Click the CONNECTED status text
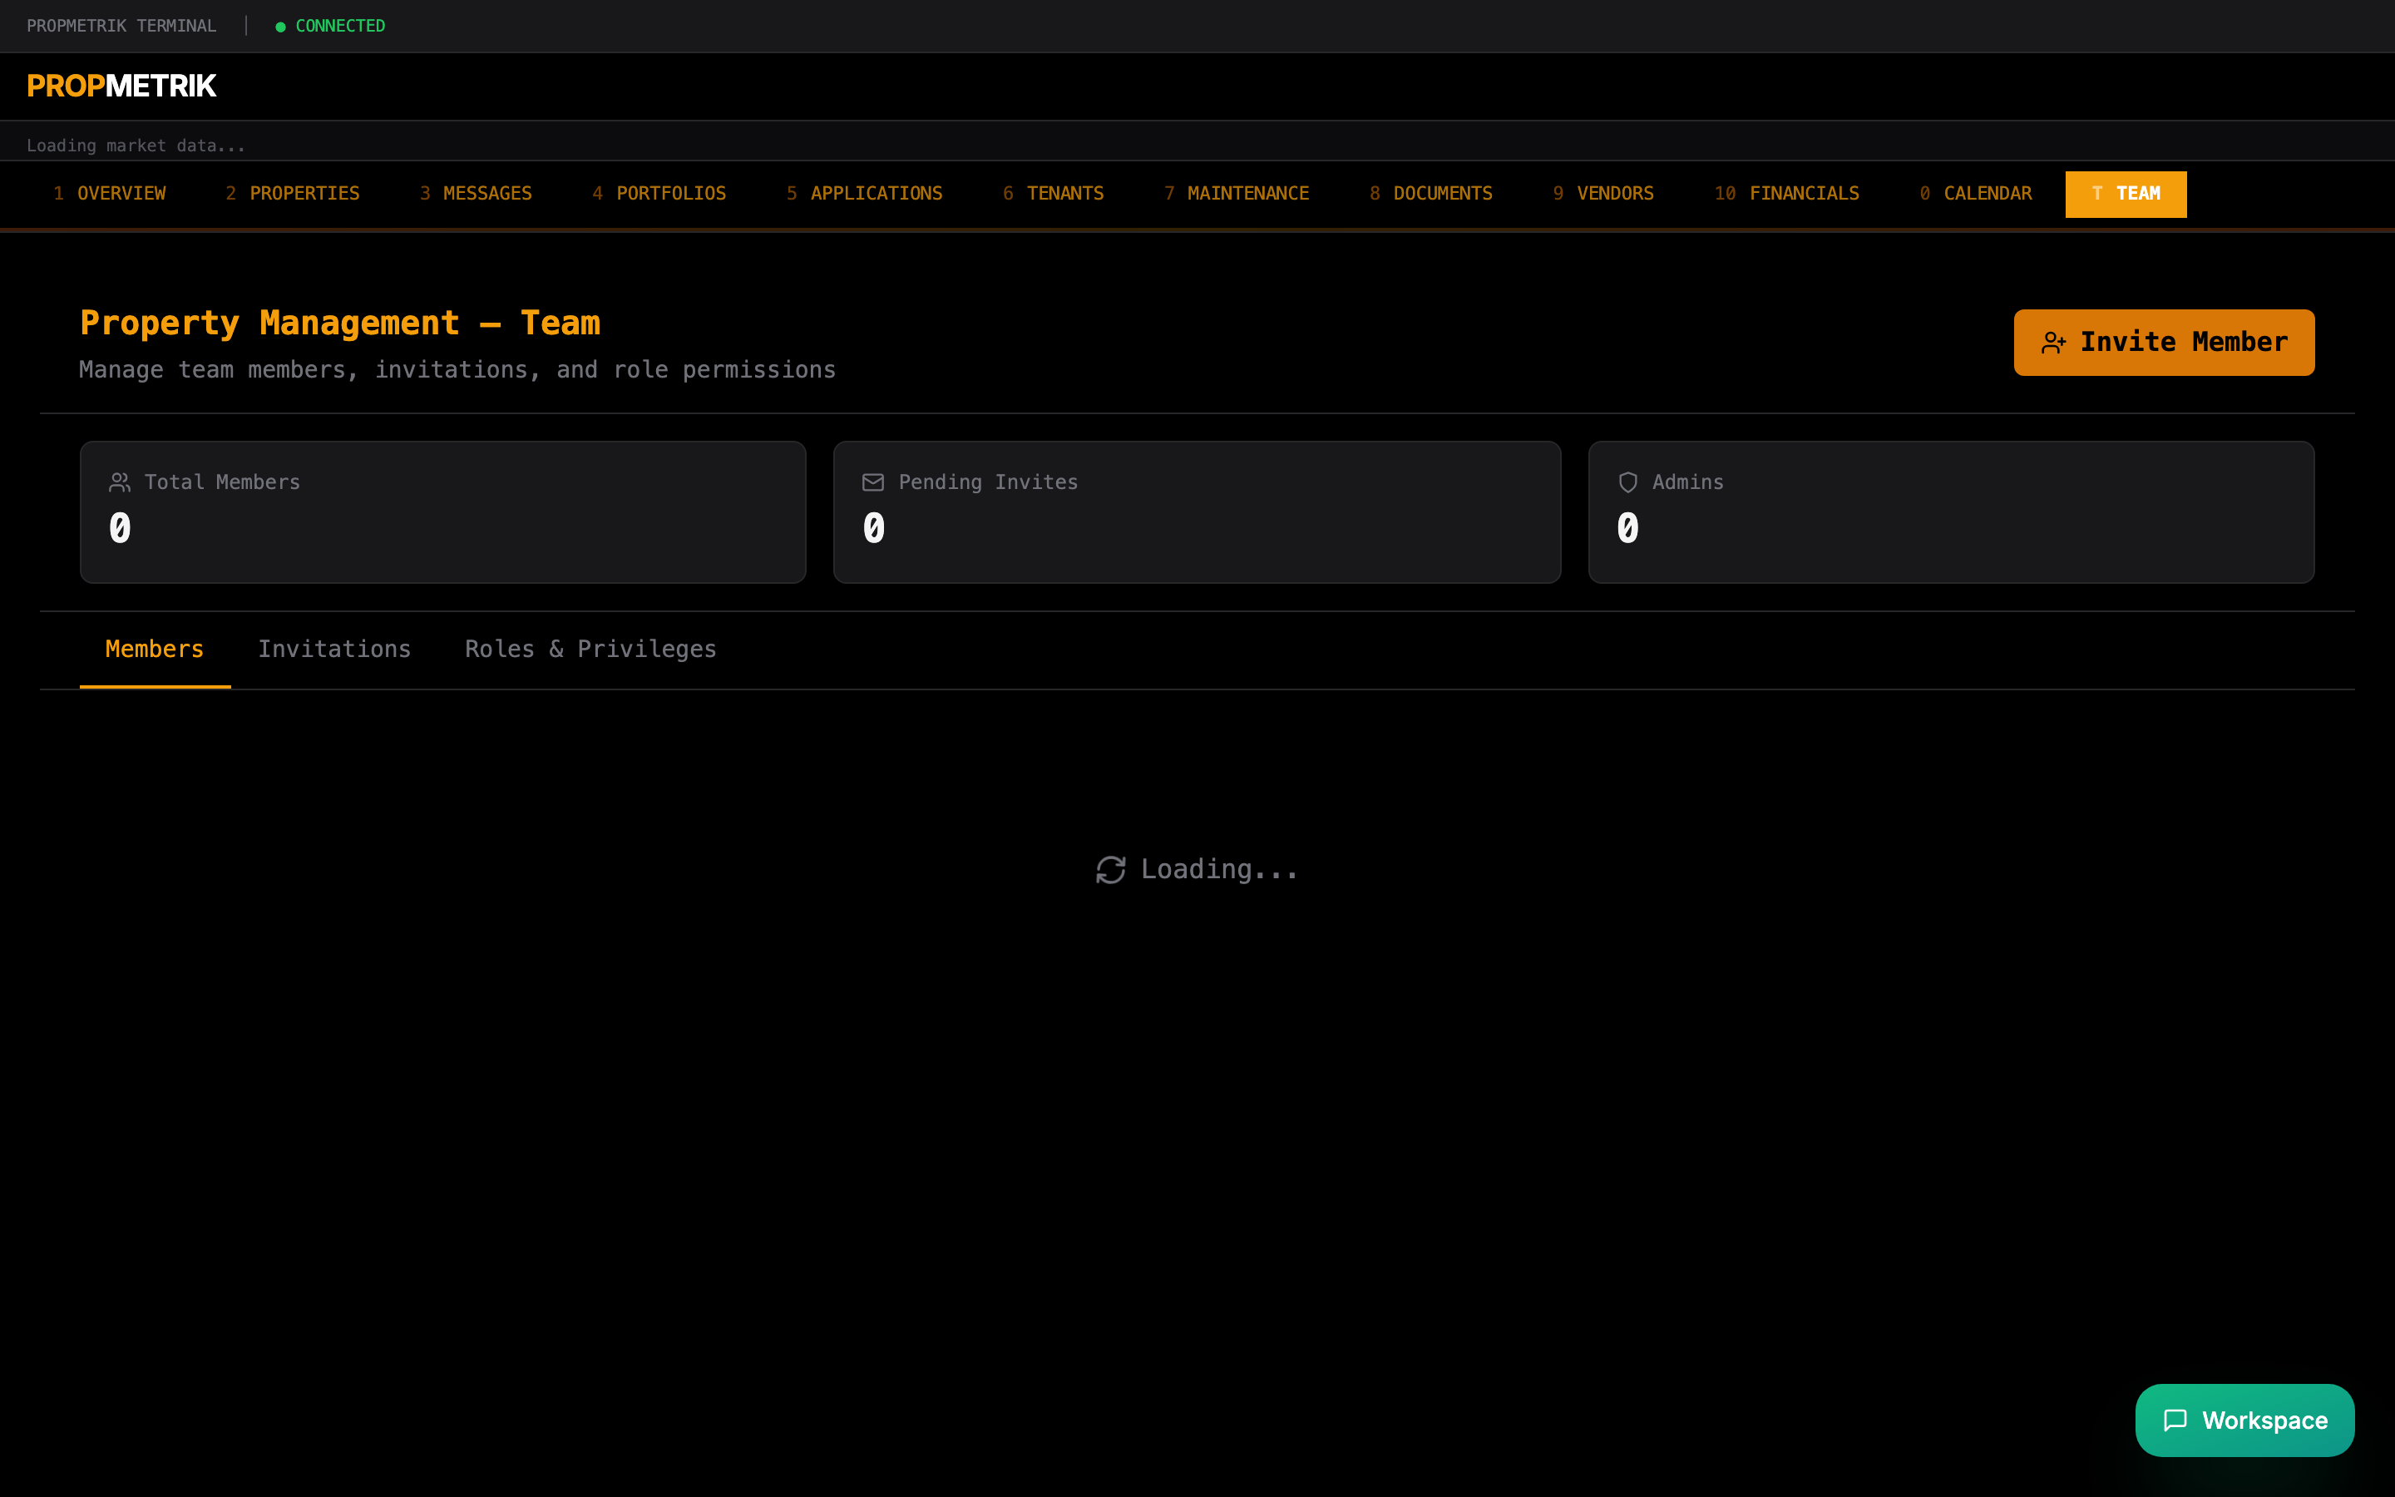The height and width of the screenshot is (1497, 2395). tap(340, 27)
